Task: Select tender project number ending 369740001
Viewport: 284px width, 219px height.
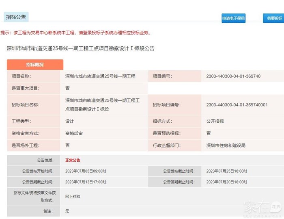Action: coord(237,105)
